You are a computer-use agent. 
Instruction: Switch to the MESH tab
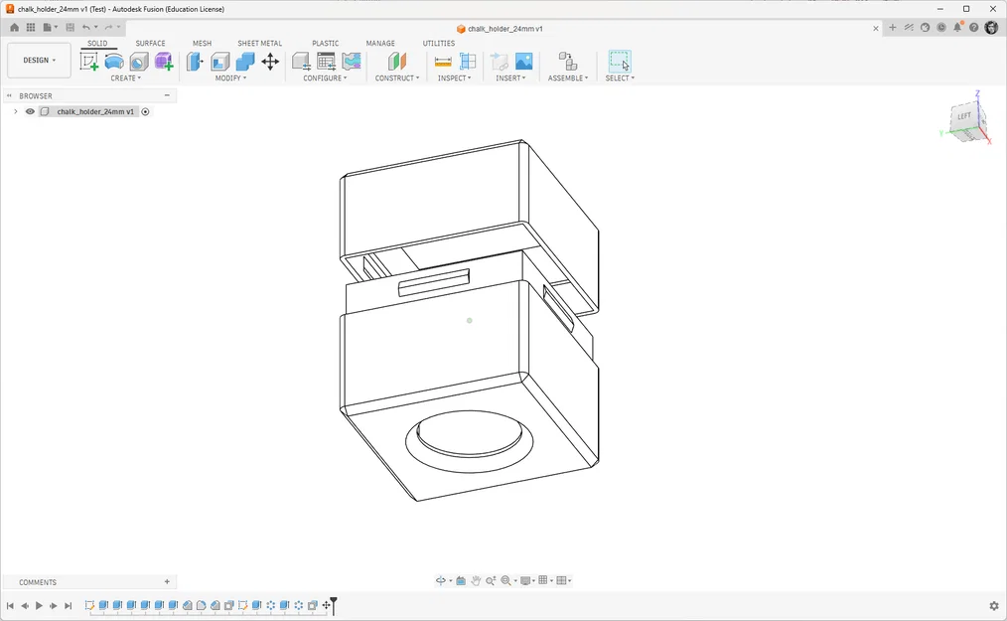[x=202, y=43]
